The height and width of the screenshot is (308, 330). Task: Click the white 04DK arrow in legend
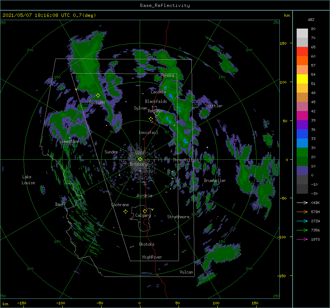[302, 203]
